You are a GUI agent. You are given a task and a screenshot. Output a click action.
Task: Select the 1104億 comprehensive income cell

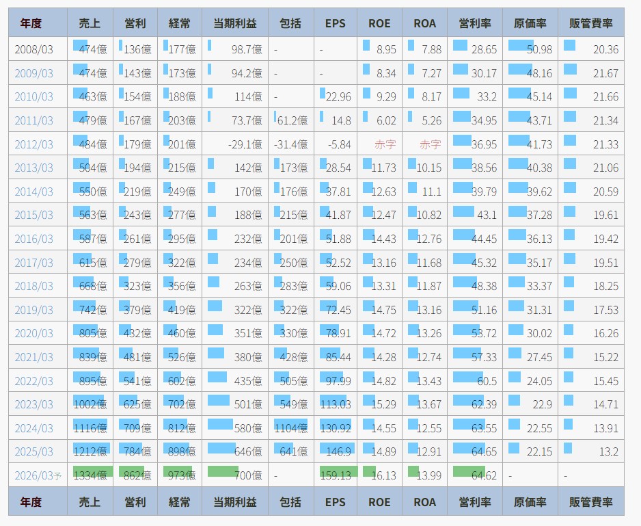291,428
